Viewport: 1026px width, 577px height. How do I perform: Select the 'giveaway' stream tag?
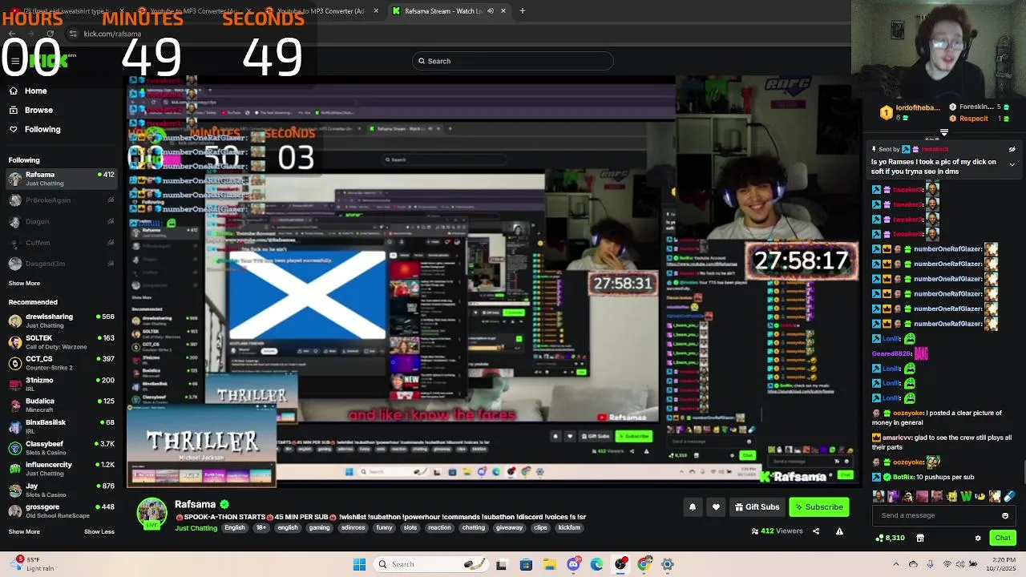[509, 528]
